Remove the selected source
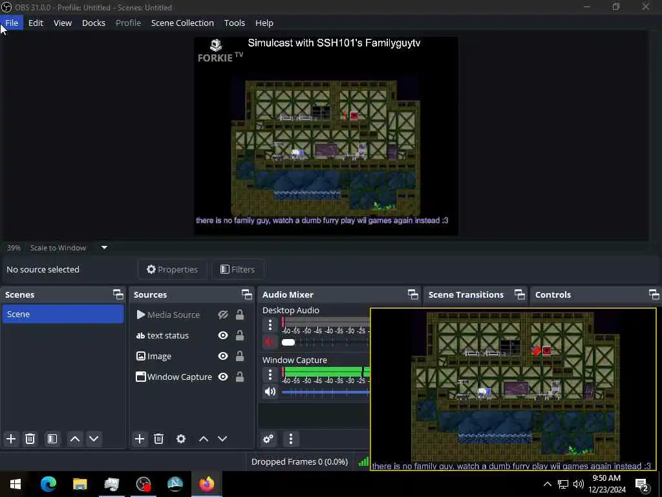Image resolution: width=662 pixels, height=497 pixels. click(159, 439)
